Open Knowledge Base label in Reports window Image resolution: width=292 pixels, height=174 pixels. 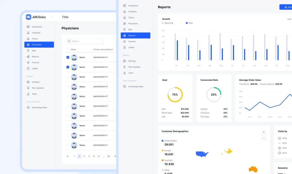pos(136,87)
